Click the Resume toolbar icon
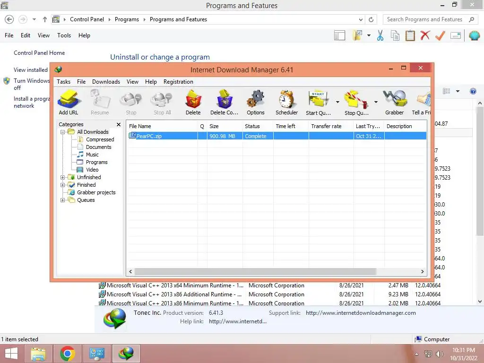Screen dimensions: 484x363 [x=100, y=103]
